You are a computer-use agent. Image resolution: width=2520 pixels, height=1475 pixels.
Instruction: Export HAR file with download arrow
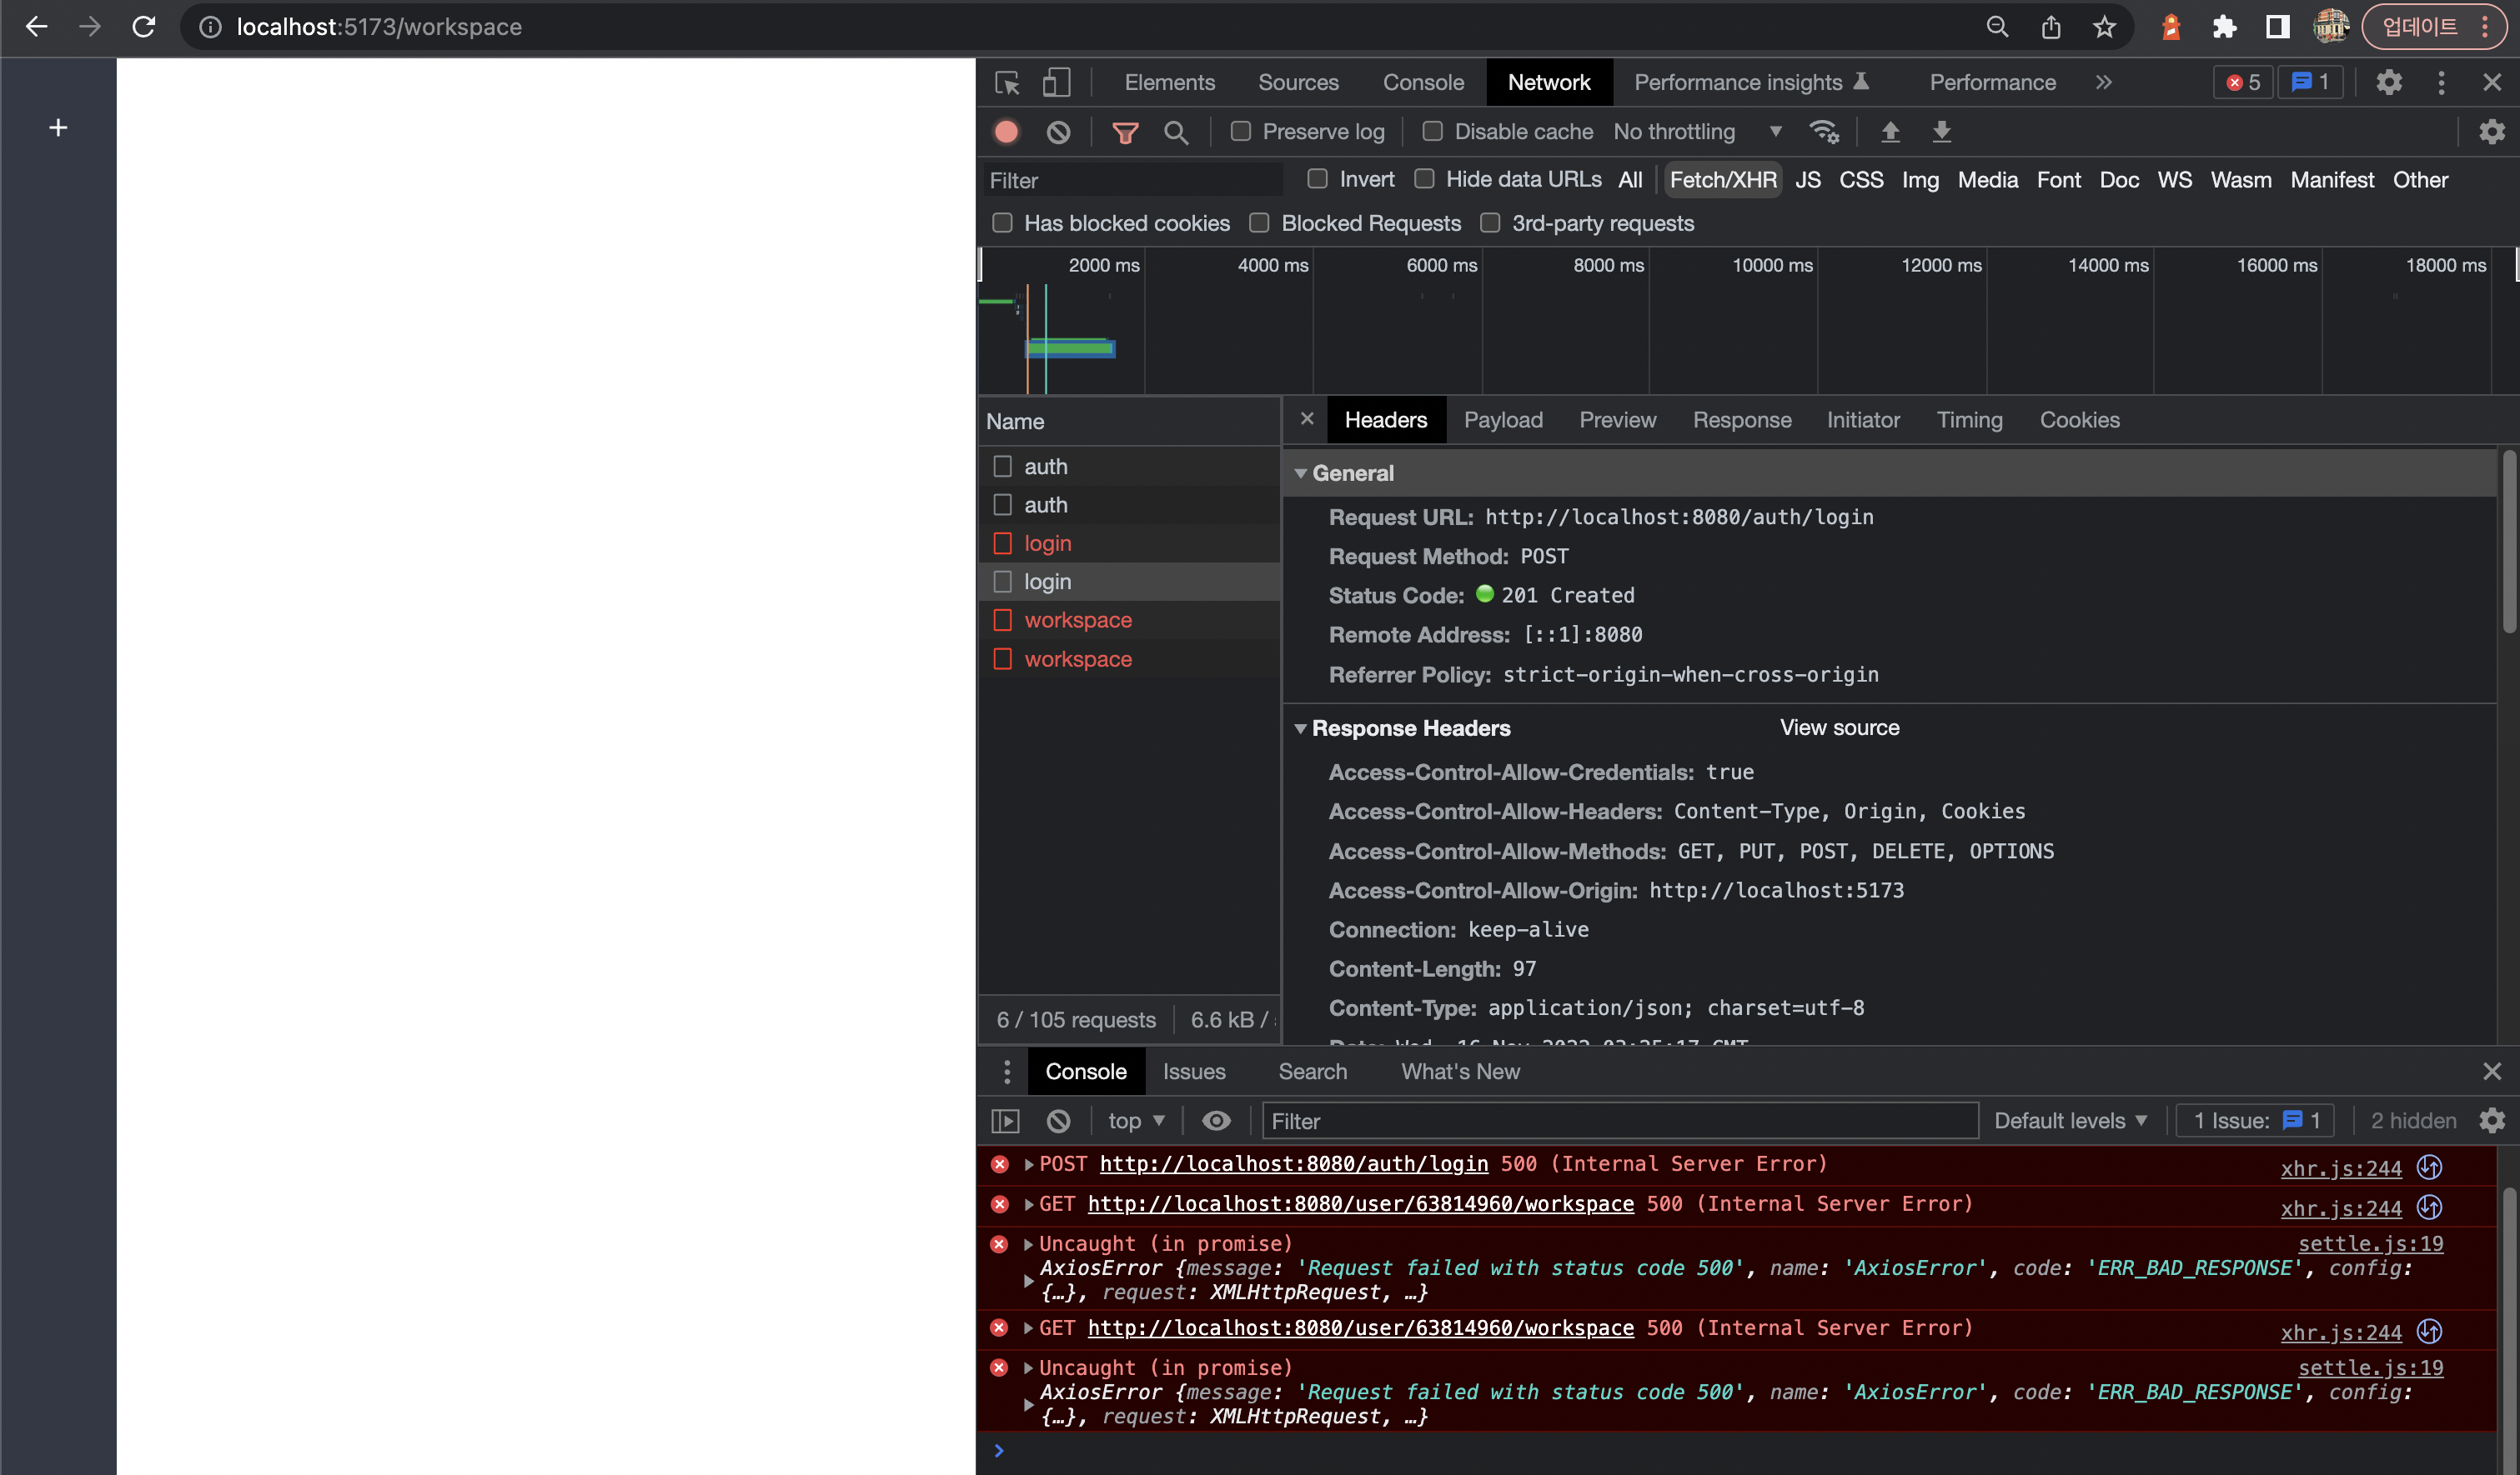coord(1941,132)
